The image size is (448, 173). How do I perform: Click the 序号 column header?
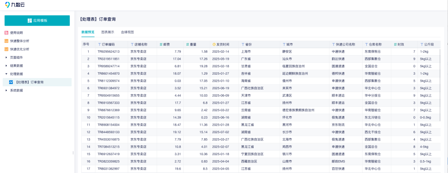(x=86, y=45)
